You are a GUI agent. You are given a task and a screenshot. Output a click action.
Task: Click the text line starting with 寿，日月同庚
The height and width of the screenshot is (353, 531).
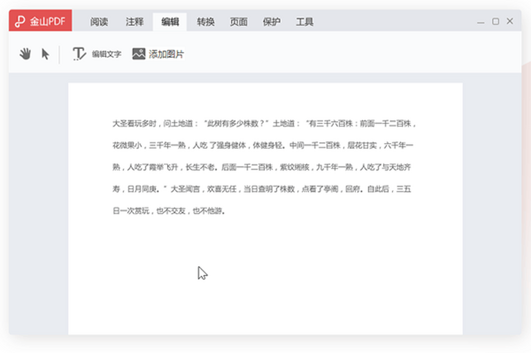262,189
